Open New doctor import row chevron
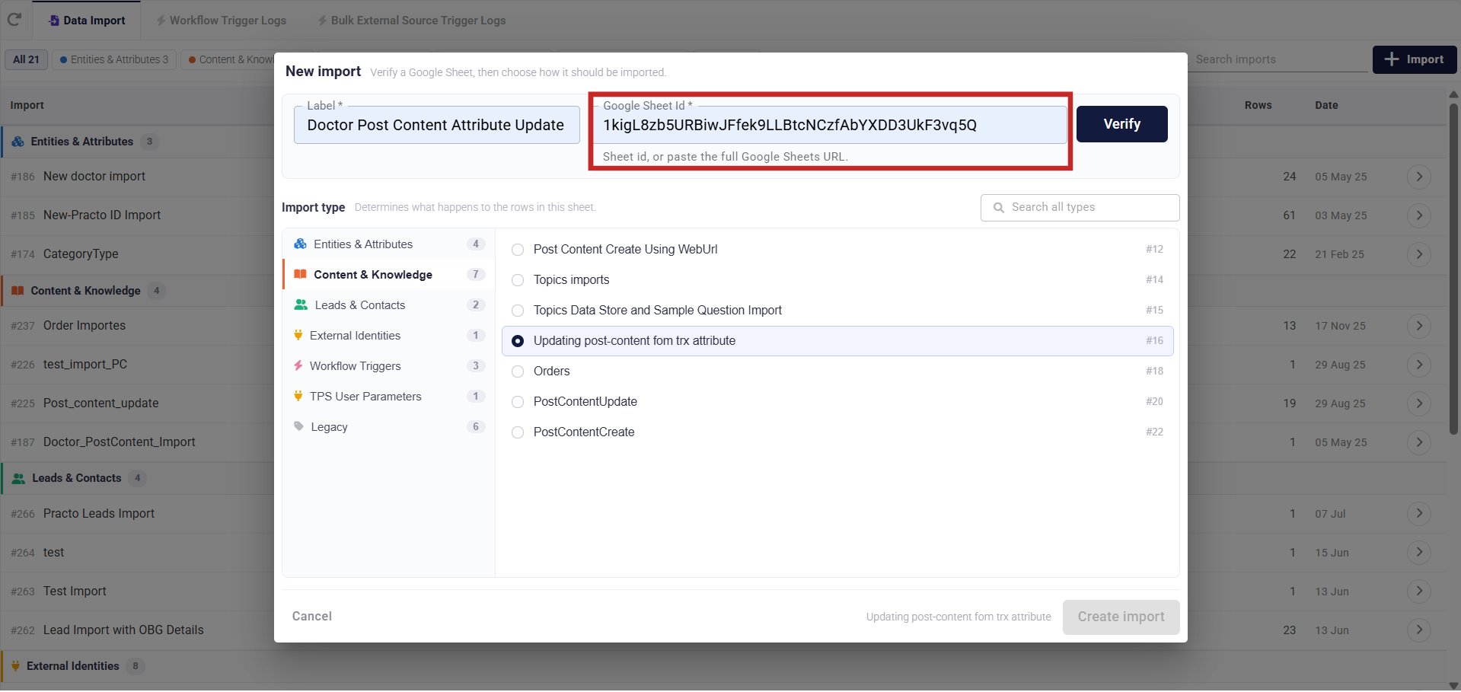 click(x=1419, y=177)
